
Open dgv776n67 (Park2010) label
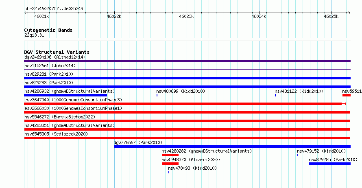(x=138, y=142)
